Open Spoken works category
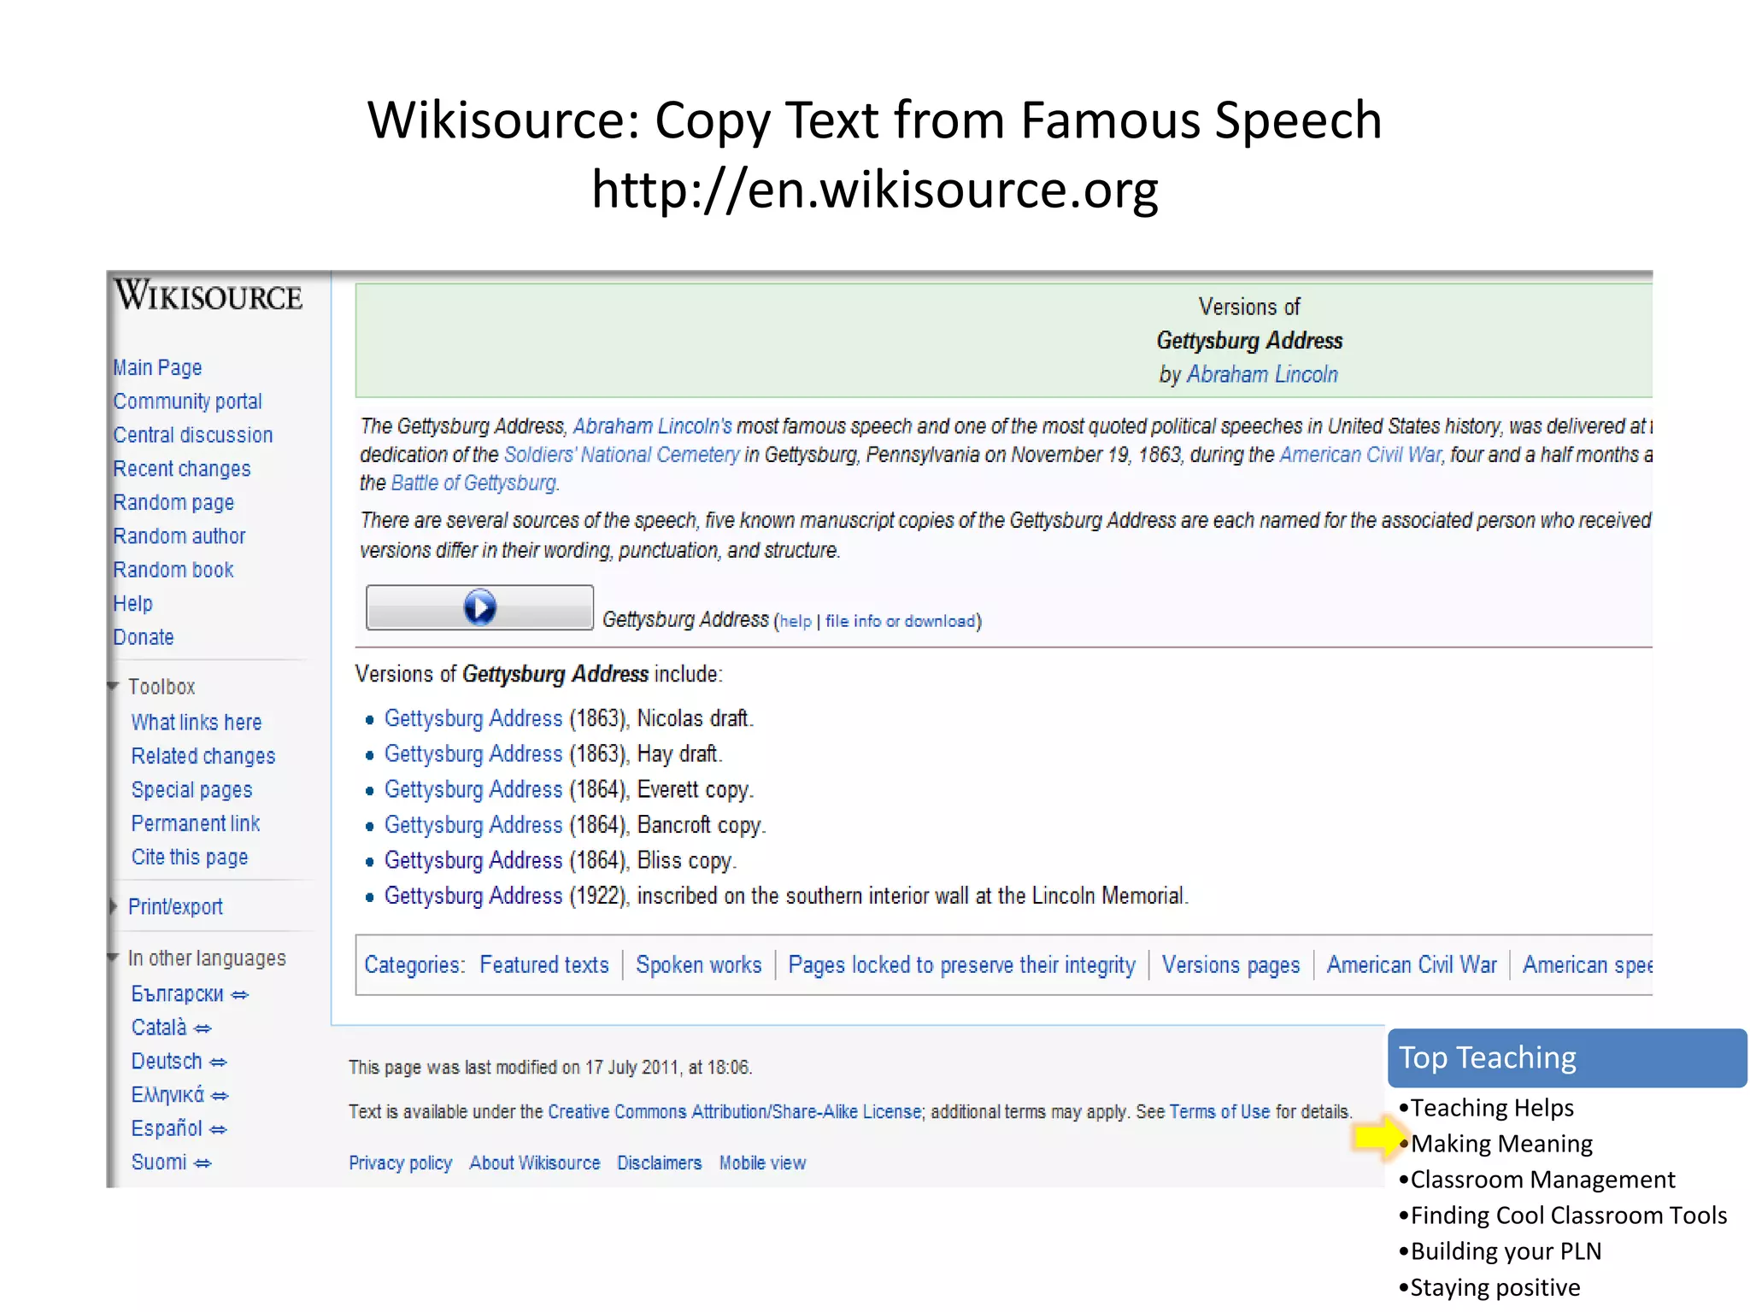 [698, 964]
